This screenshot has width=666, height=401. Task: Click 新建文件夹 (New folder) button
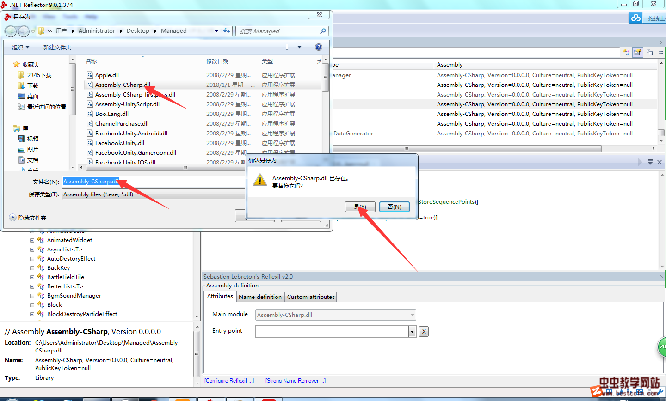[x=57, y=47]
